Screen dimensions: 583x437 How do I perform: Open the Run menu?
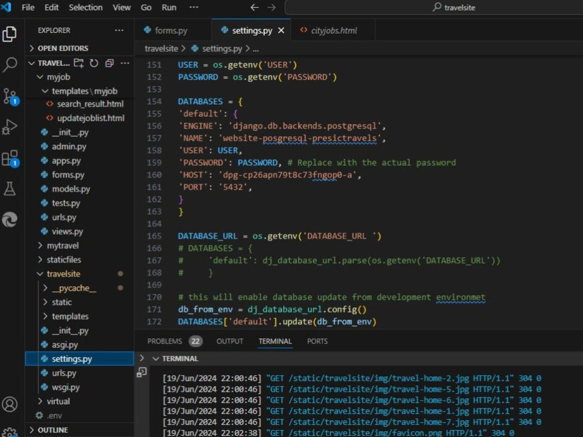(168, 8)
